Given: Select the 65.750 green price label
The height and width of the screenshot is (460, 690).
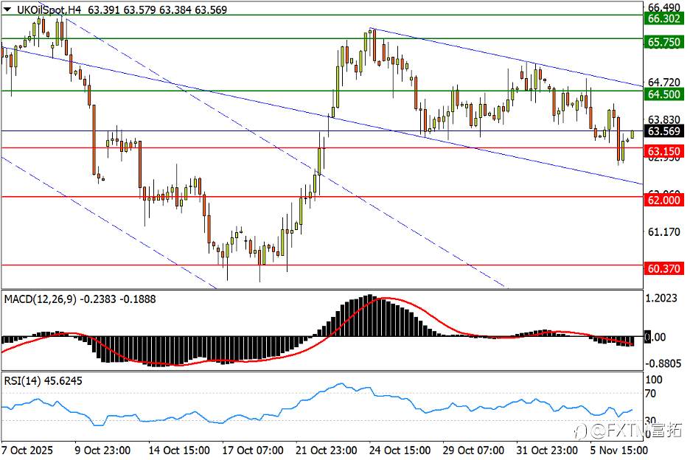Looking at the screenshot, I should coord(663,42).
